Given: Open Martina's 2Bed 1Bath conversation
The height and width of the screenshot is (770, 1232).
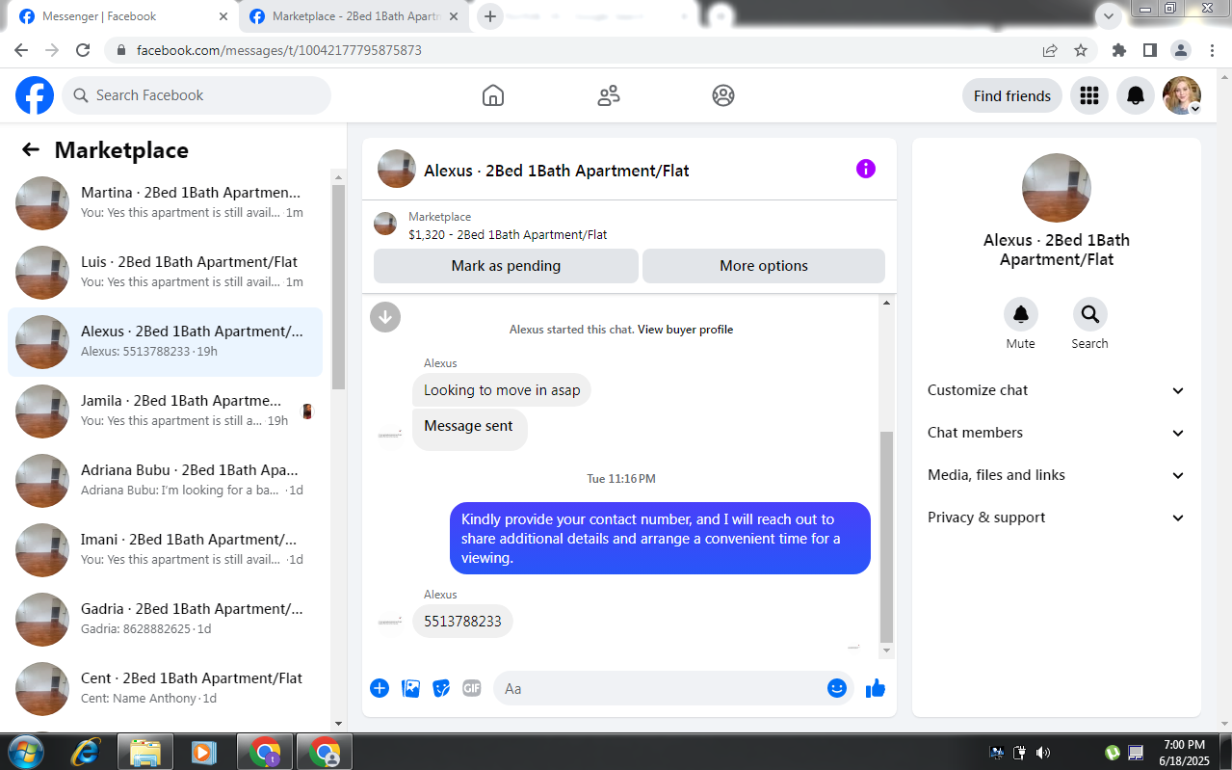Looking at the screenshot, I should click(166, 203).
